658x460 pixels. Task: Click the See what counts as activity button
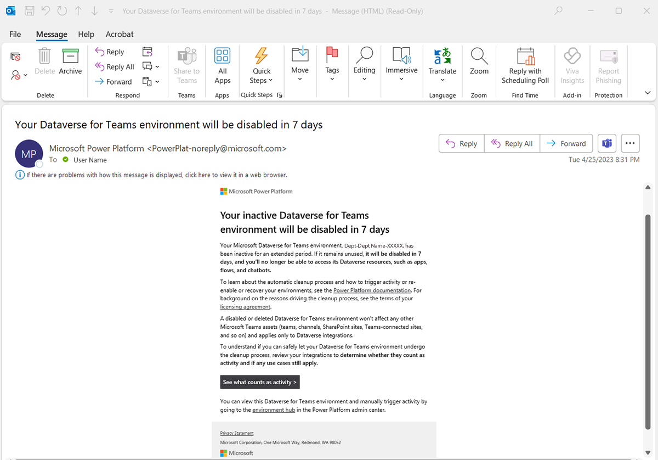coord(260,382)
